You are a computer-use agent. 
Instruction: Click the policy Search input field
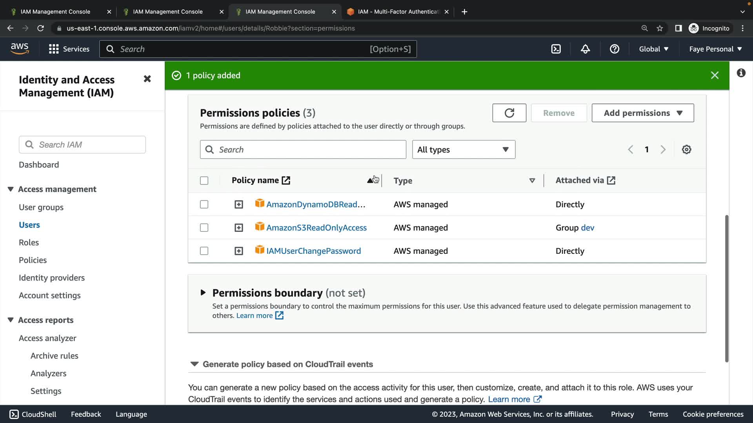coord(303,150)
